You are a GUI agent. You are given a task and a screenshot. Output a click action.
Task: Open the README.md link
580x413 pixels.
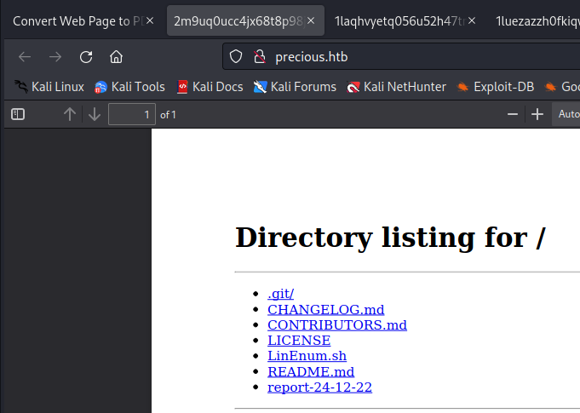311,371
